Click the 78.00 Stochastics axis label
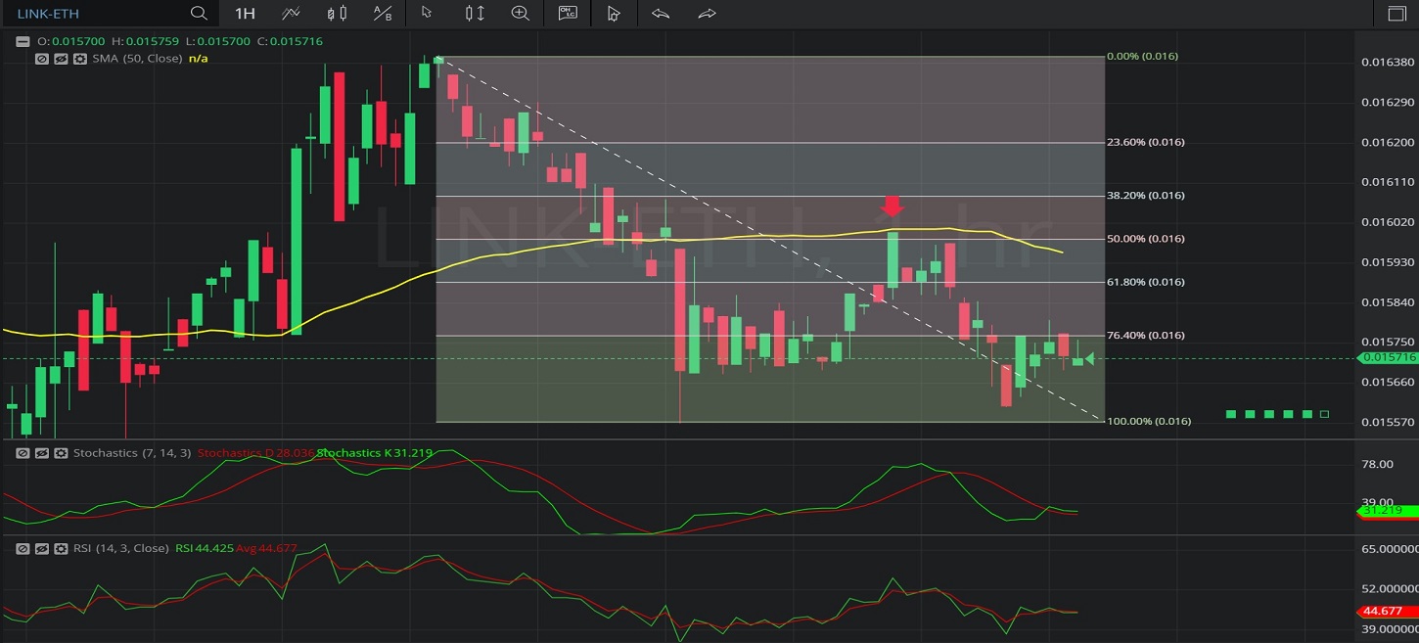This screenshot has width=1419, height=643. [x=1377, y=464]
